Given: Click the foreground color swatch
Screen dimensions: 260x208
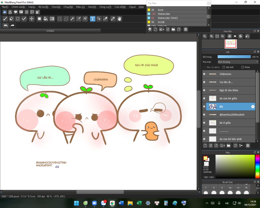Looking at the screenshot, I should (205, 158).
